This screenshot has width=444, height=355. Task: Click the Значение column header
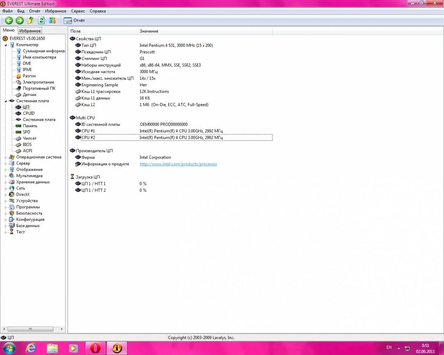pos(205,31)
